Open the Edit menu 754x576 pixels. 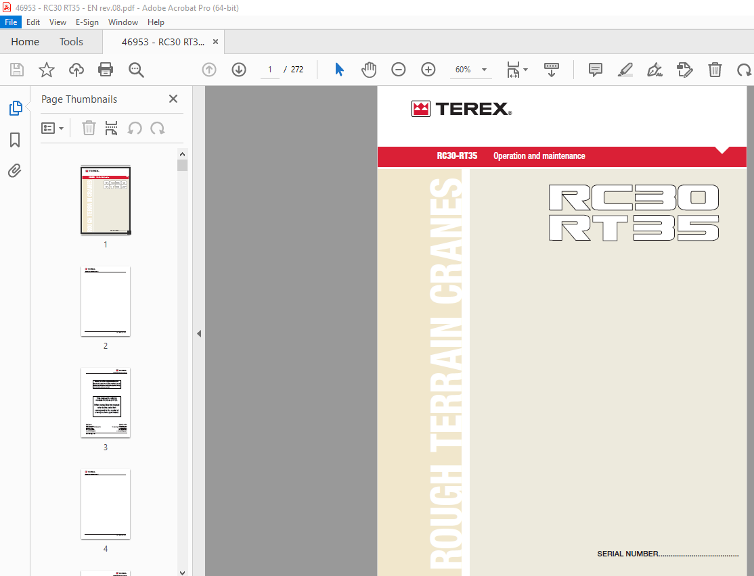(32, 22)
